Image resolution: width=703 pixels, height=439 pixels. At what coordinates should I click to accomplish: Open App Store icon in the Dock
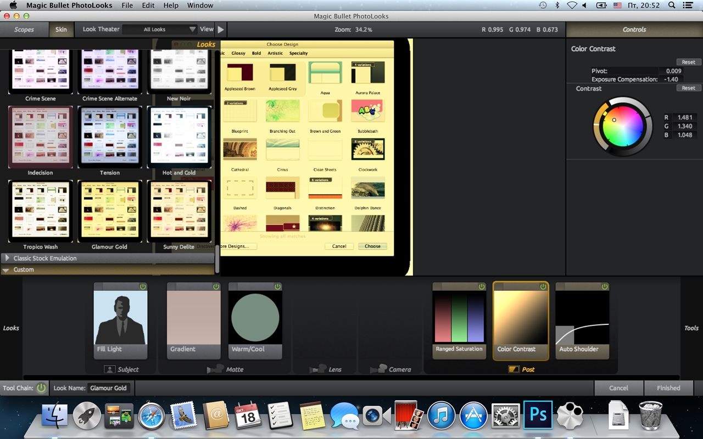click(473, 417)
